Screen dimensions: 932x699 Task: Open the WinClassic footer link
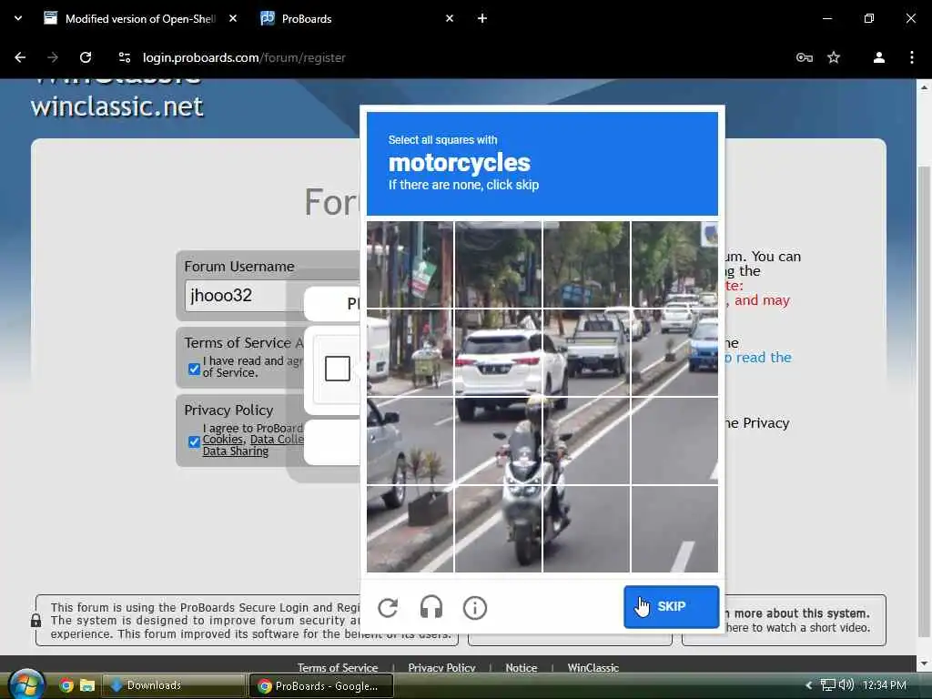[x=593, y=667]
